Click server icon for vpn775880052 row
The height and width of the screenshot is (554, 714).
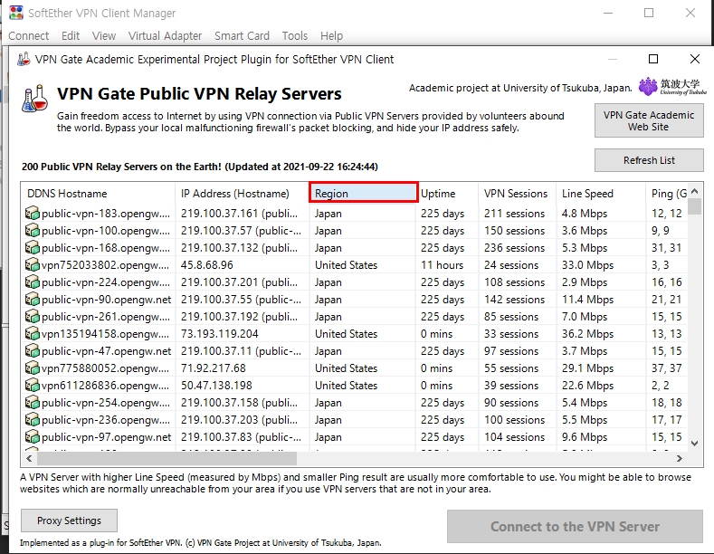[33, 368]
